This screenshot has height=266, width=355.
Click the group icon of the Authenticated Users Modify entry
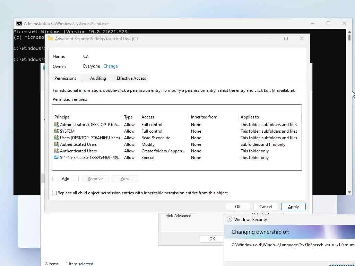[57, 144]
